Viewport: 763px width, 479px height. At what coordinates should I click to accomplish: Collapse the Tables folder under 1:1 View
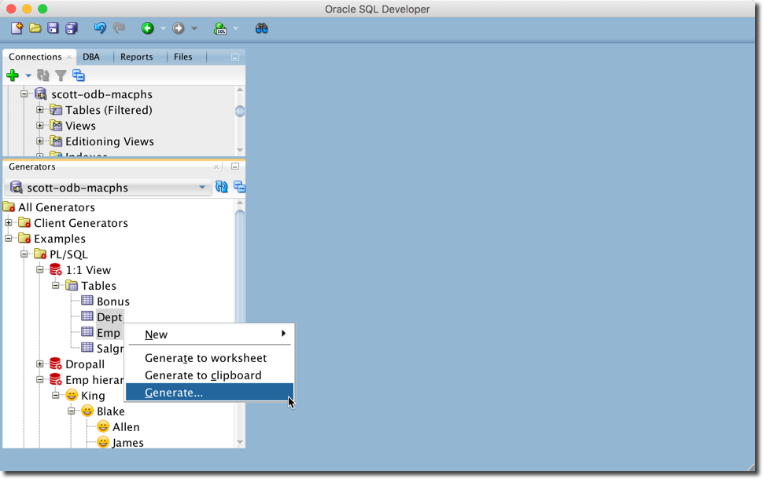coord(56,286)
